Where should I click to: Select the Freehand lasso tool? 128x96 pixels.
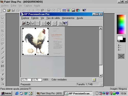[x=3, y=44]
